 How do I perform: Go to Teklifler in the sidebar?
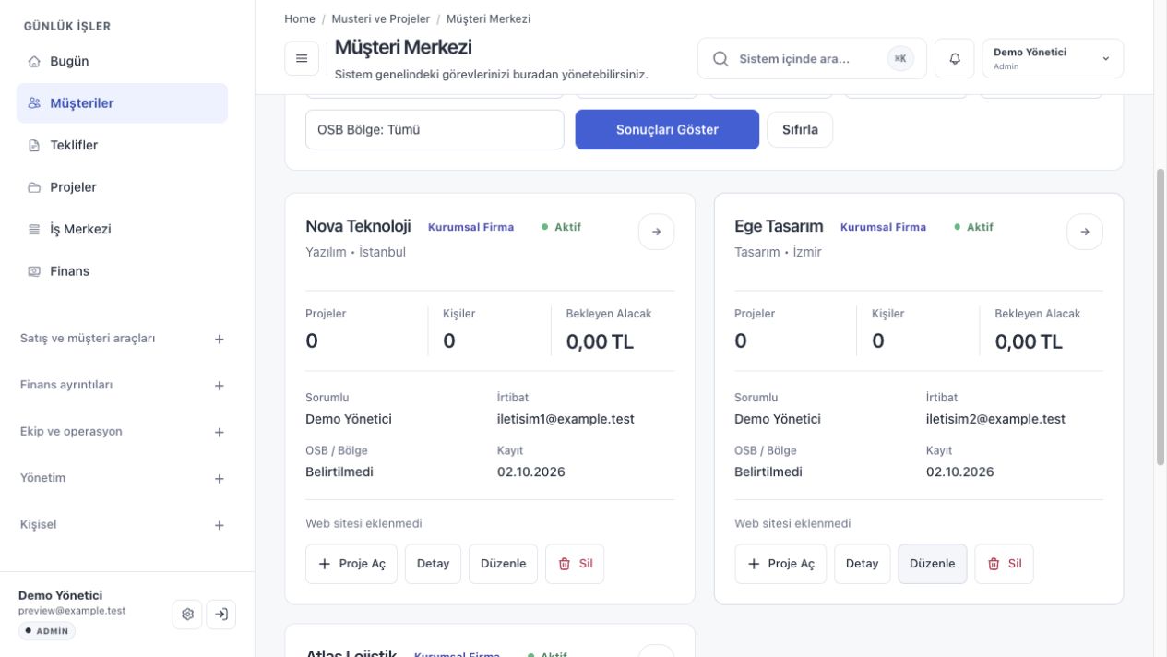(122, 145)
